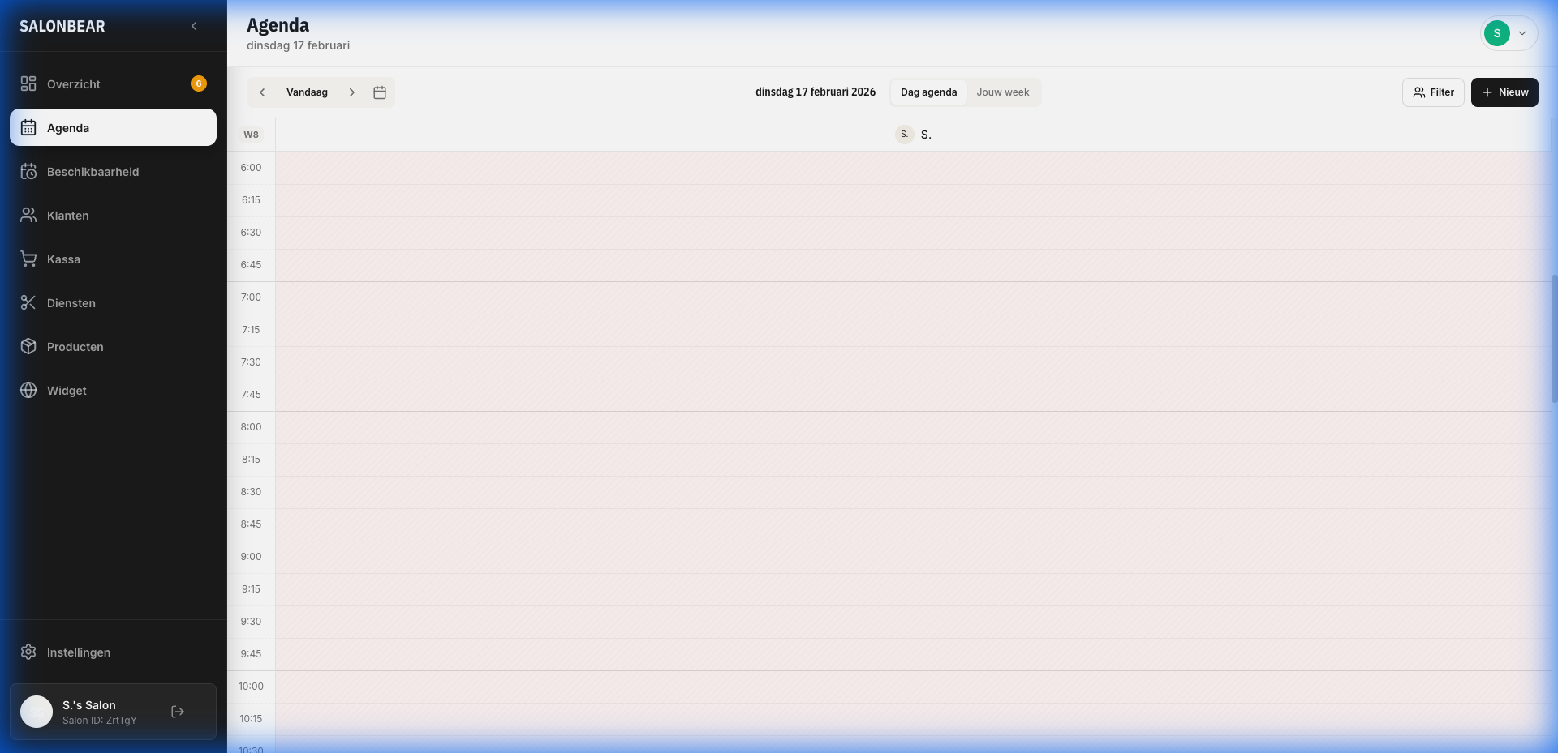Log out using the logout arrow icon
Screen dimensions: 1558x753
pos(177,712)
